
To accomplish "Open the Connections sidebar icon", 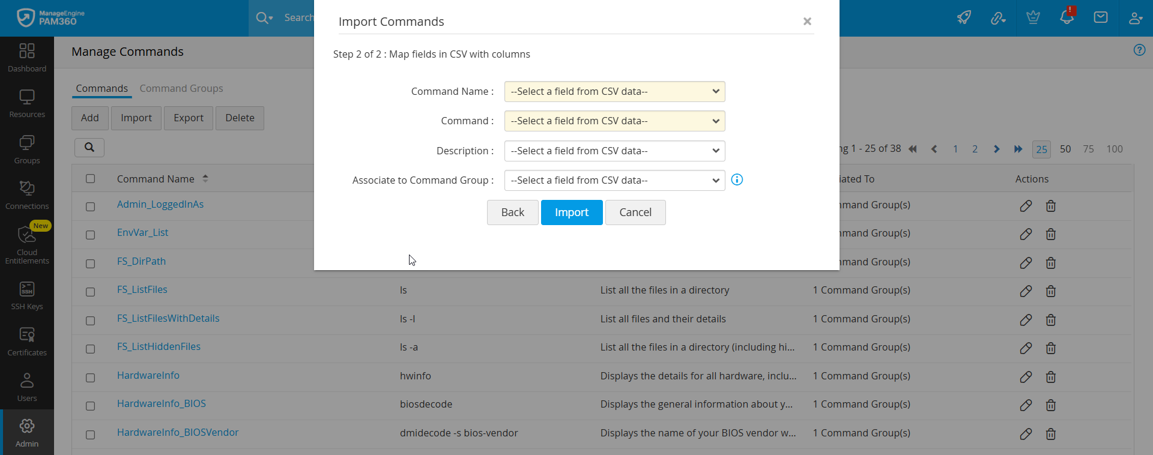I will point(27,195).
